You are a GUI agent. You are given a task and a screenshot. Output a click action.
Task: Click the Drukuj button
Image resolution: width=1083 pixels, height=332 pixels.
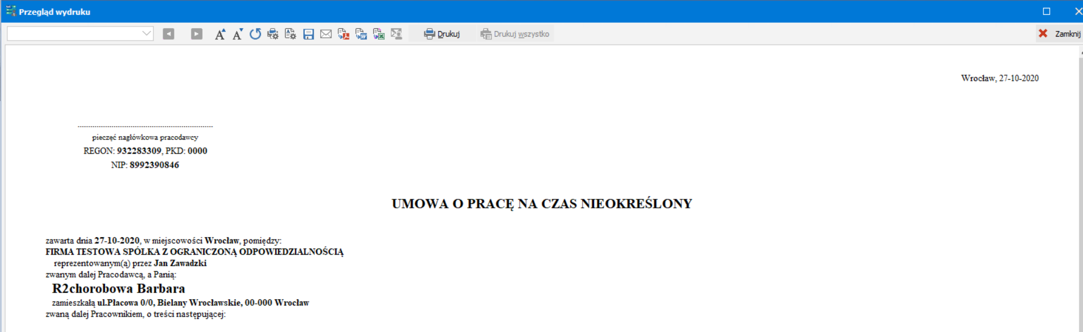click(x=442, y=34)
